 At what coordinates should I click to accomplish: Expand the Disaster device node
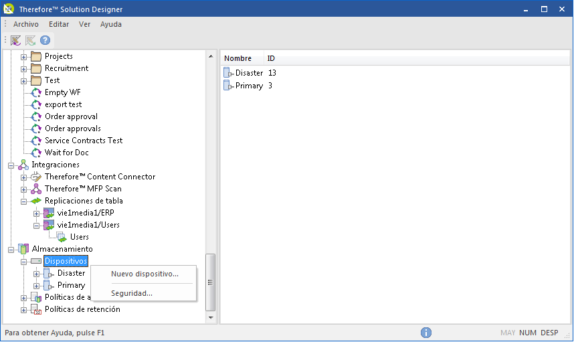point(36,274)
